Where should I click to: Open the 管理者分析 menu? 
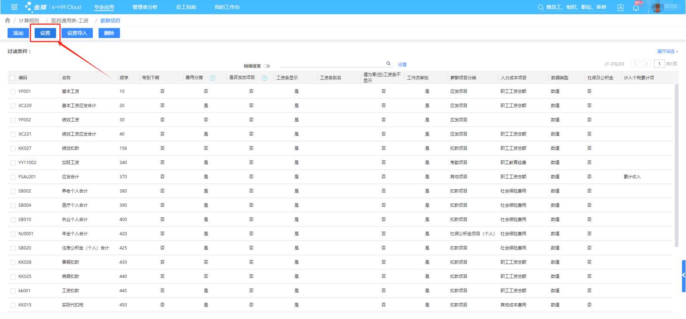coord(145,7)
